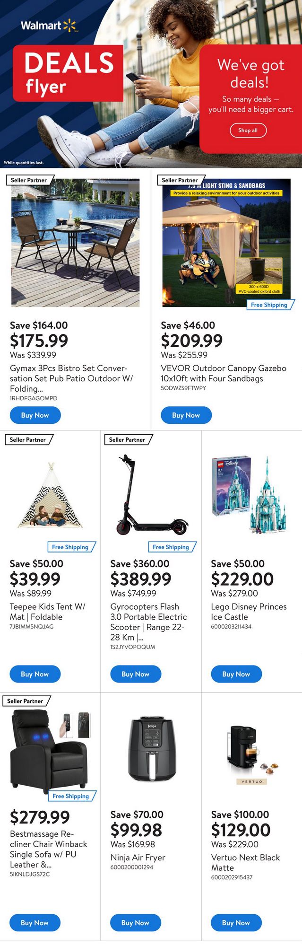
Task: View the Lego Disney Ice Castle image
Action: point(250,494)
